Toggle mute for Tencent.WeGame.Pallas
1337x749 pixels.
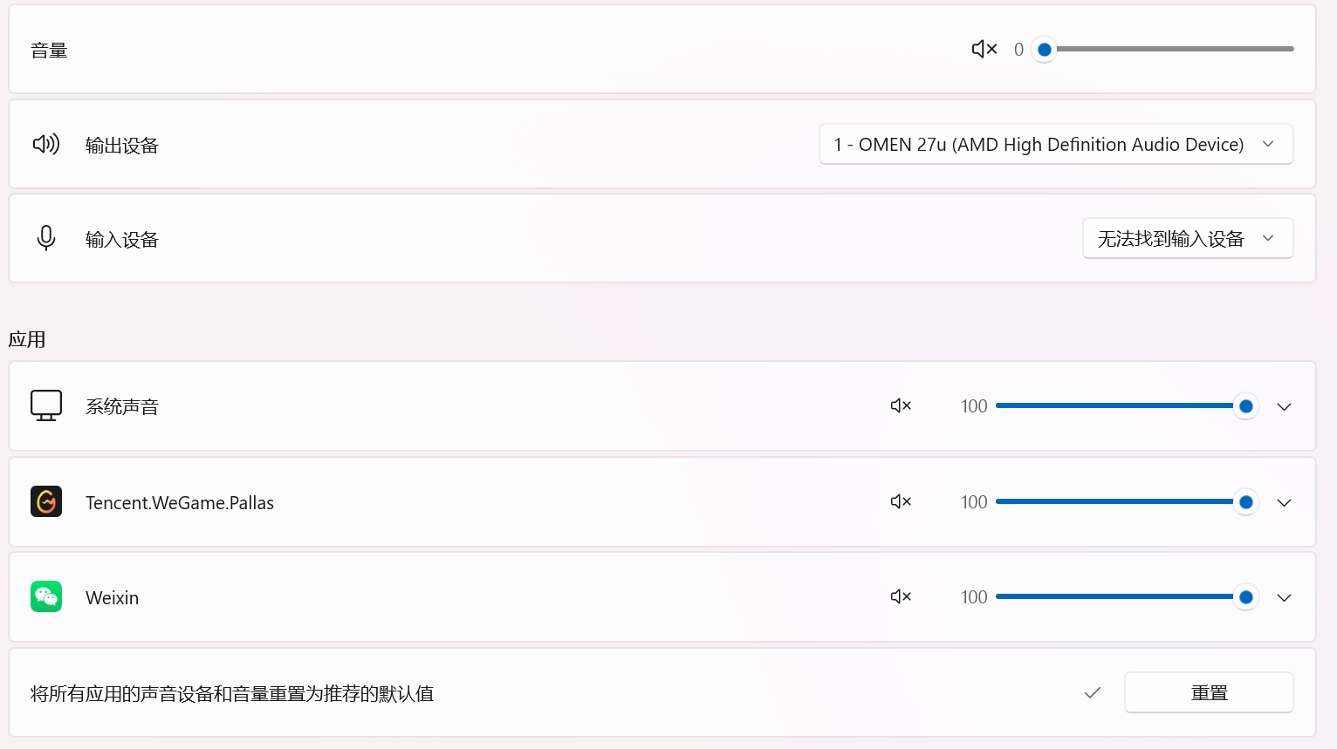coord(901,501)
